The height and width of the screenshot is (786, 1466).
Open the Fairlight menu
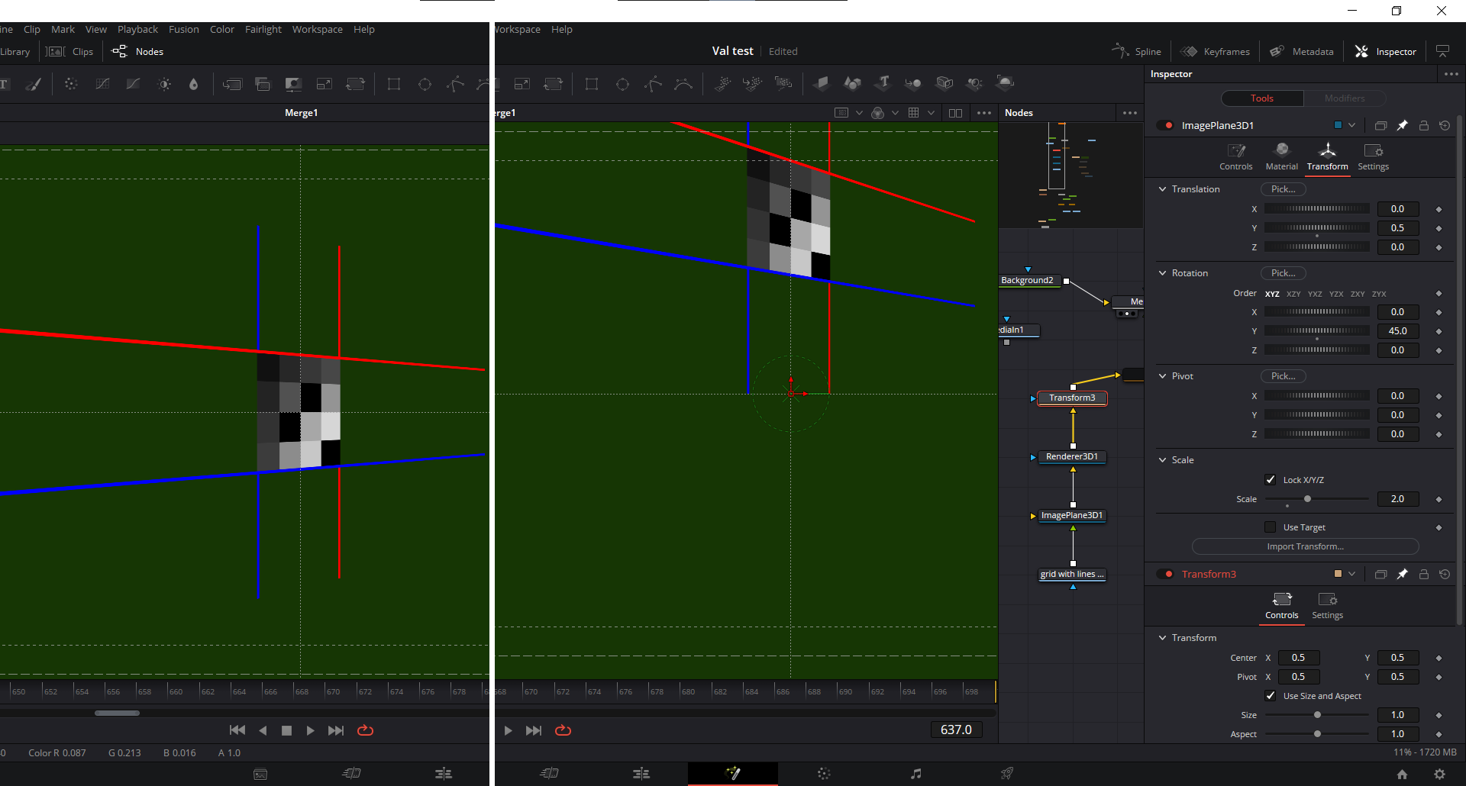pyautogui.click(x=263, y=29)
